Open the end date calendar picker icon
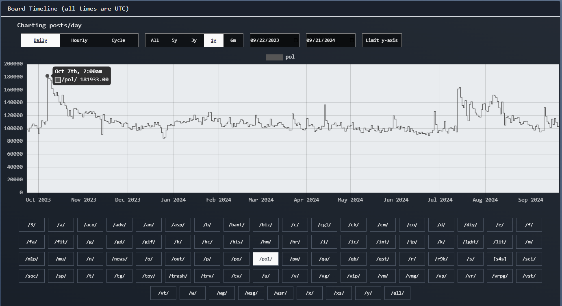 click(x=352, y=40)
